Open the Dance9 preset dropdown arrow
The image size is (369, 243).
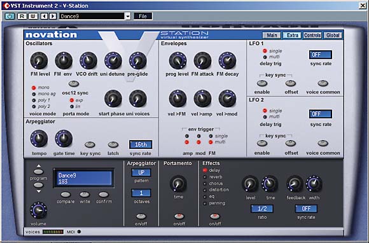coord(127,17)
